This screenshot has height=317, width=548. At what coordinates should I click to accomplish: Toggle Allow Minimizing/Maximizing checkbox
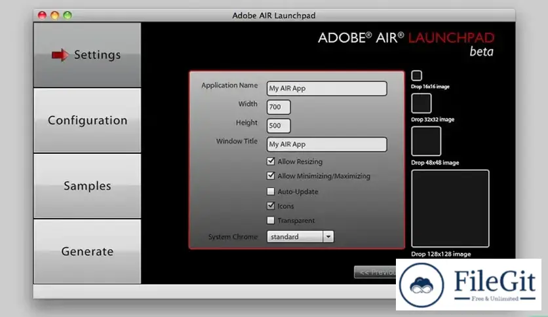pyautogui.click(x=271, y=176)
